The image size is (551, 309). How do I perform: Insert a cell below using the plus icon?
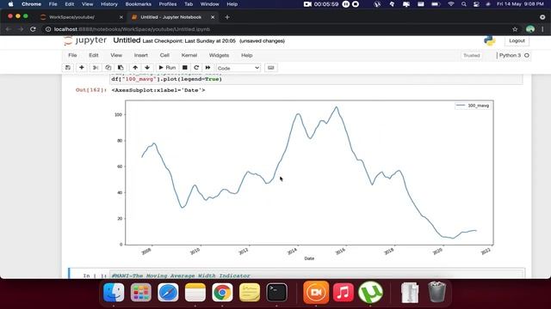click(x=82, y=68)
